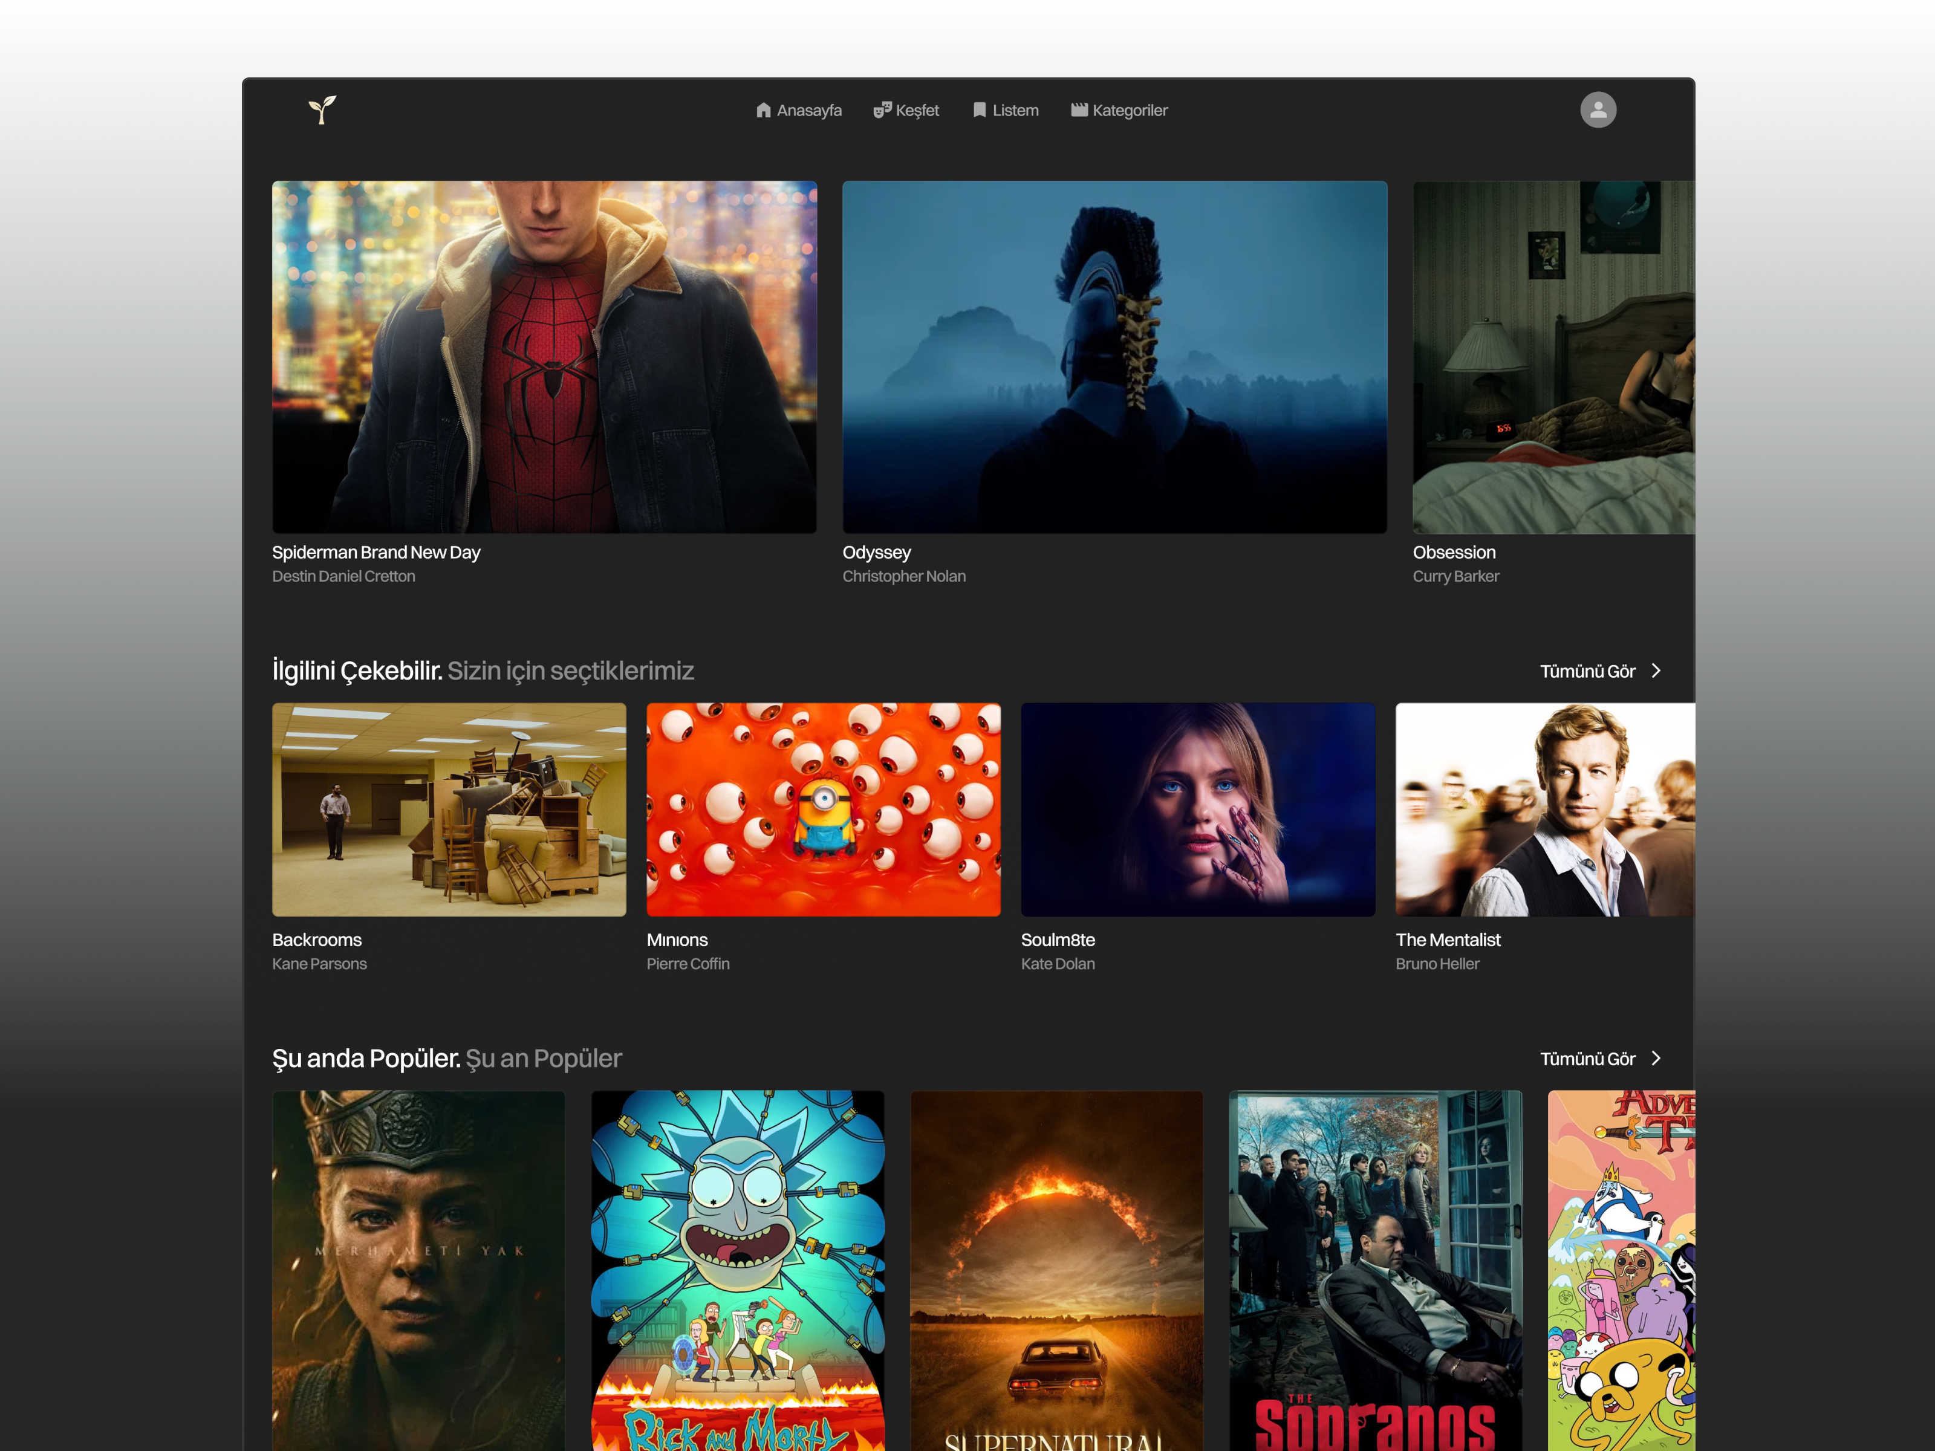Click the 'Spiderman Brand New Day' title
This screenshot has width=1935, height=1451.
(x=376, y=552)
